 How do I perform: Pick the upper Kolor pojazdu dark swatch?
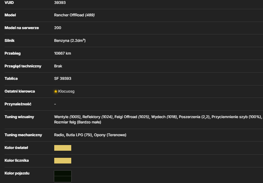click(x=63, y=173)
